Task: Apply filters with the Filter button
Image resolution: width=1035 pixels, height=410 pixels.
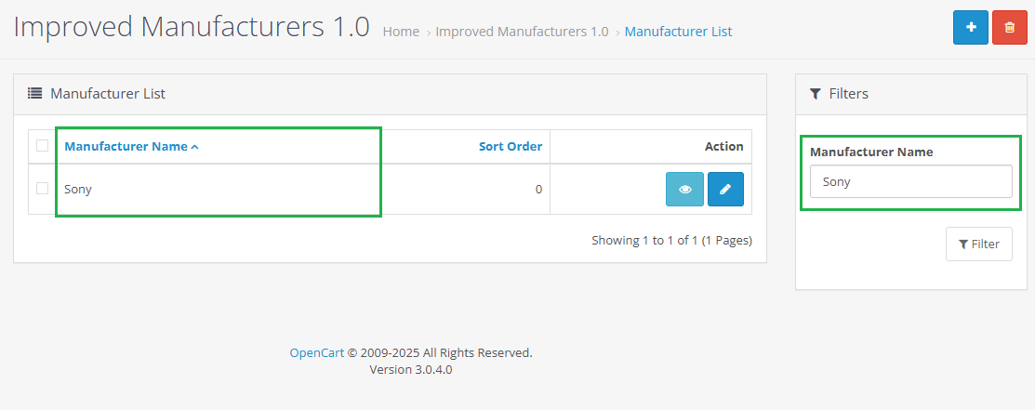Action: coord(978,245)
